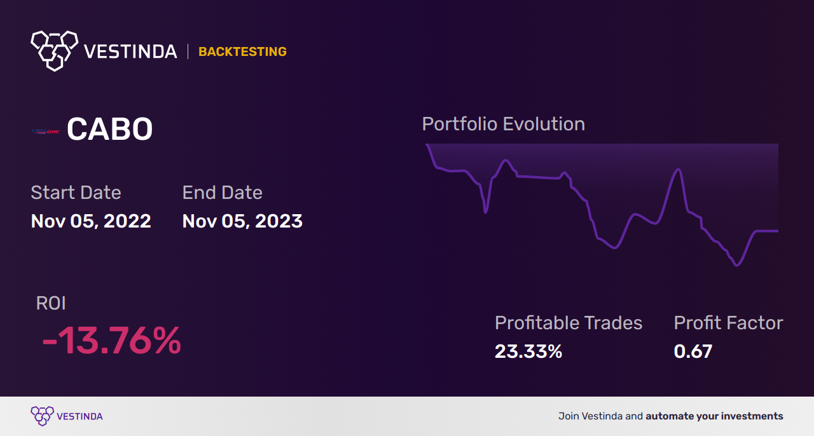
Task: Click the ROI label
Action: click(x=51, y=303)
